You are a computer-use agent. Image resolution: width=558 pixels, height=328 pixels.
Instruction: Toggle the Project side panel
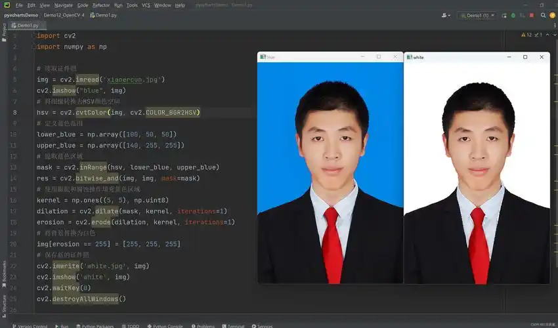pyautogui.click(x=3, y=30)
